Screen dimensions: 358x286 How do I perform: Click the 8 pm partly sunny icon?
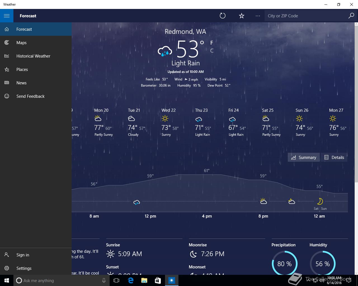[263, 201]
